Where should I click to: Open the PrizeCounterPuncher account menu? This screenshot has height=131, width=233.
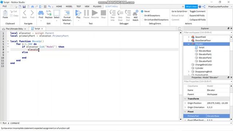[218, 7]
